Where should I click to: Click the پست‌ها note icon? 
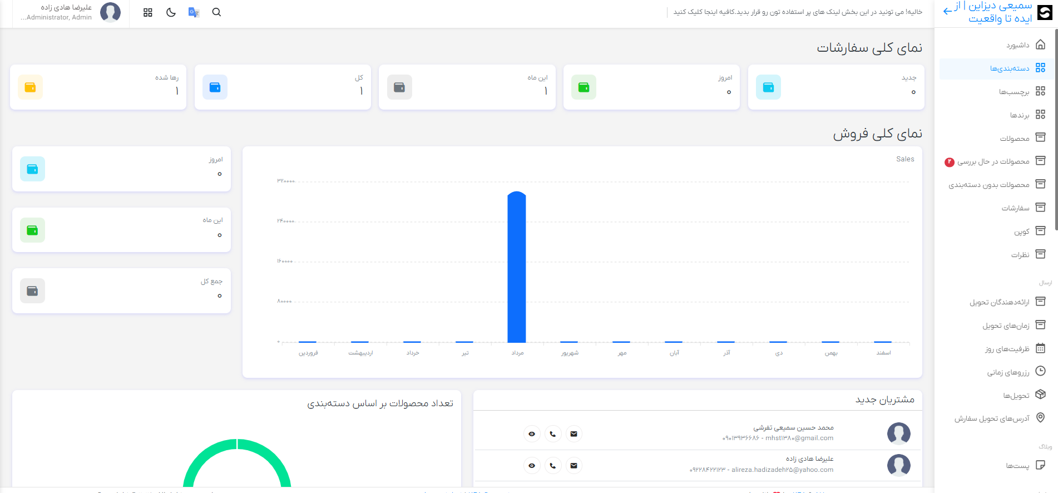point(1041,465)
